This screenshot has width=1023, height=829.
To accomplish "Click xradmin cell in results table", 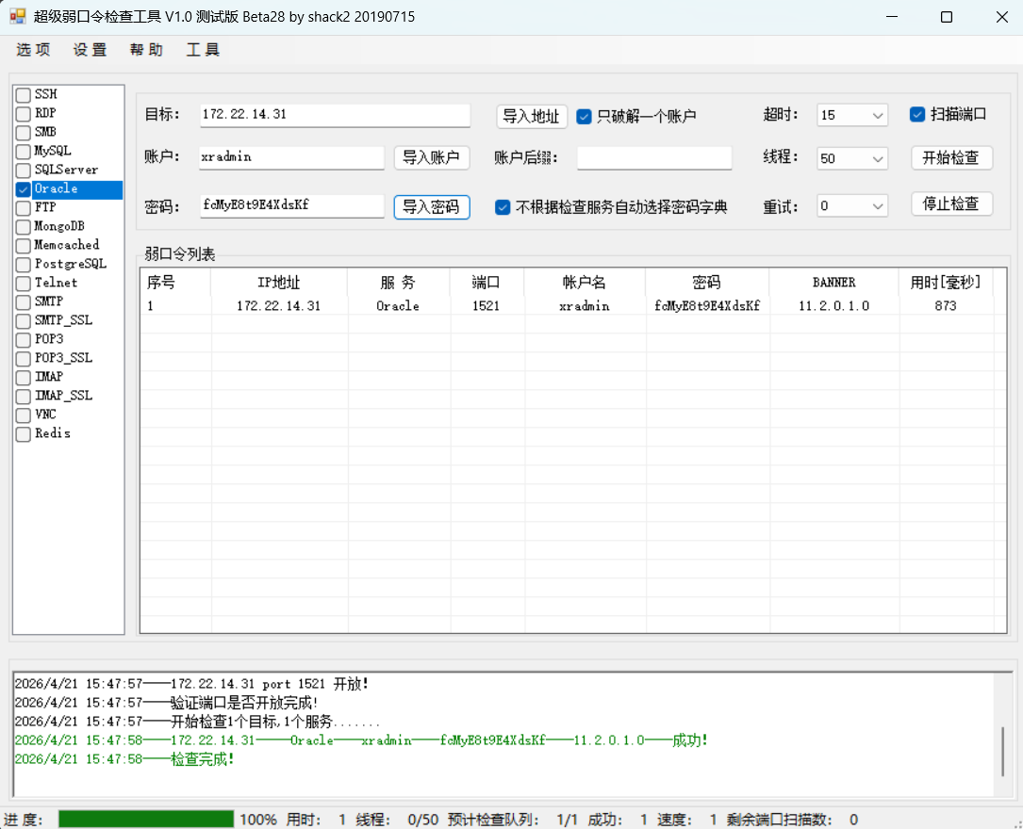I will 585,305.
